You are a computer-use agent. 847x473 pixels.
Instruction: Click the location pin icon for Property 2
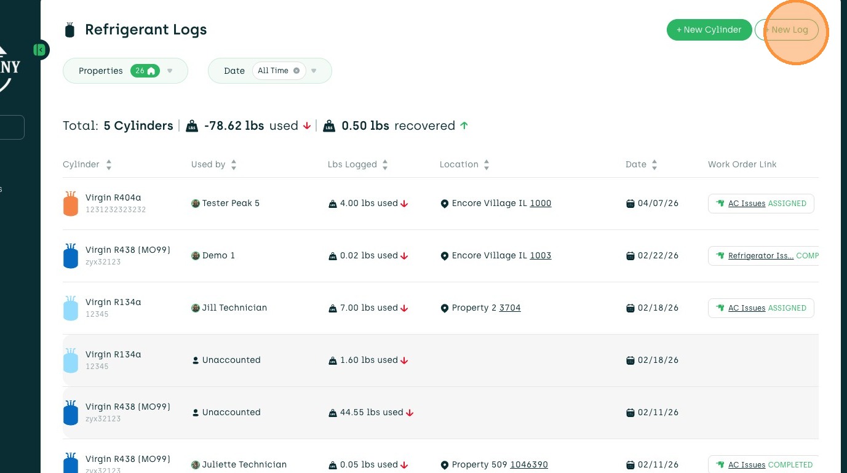tap(445, 308)
